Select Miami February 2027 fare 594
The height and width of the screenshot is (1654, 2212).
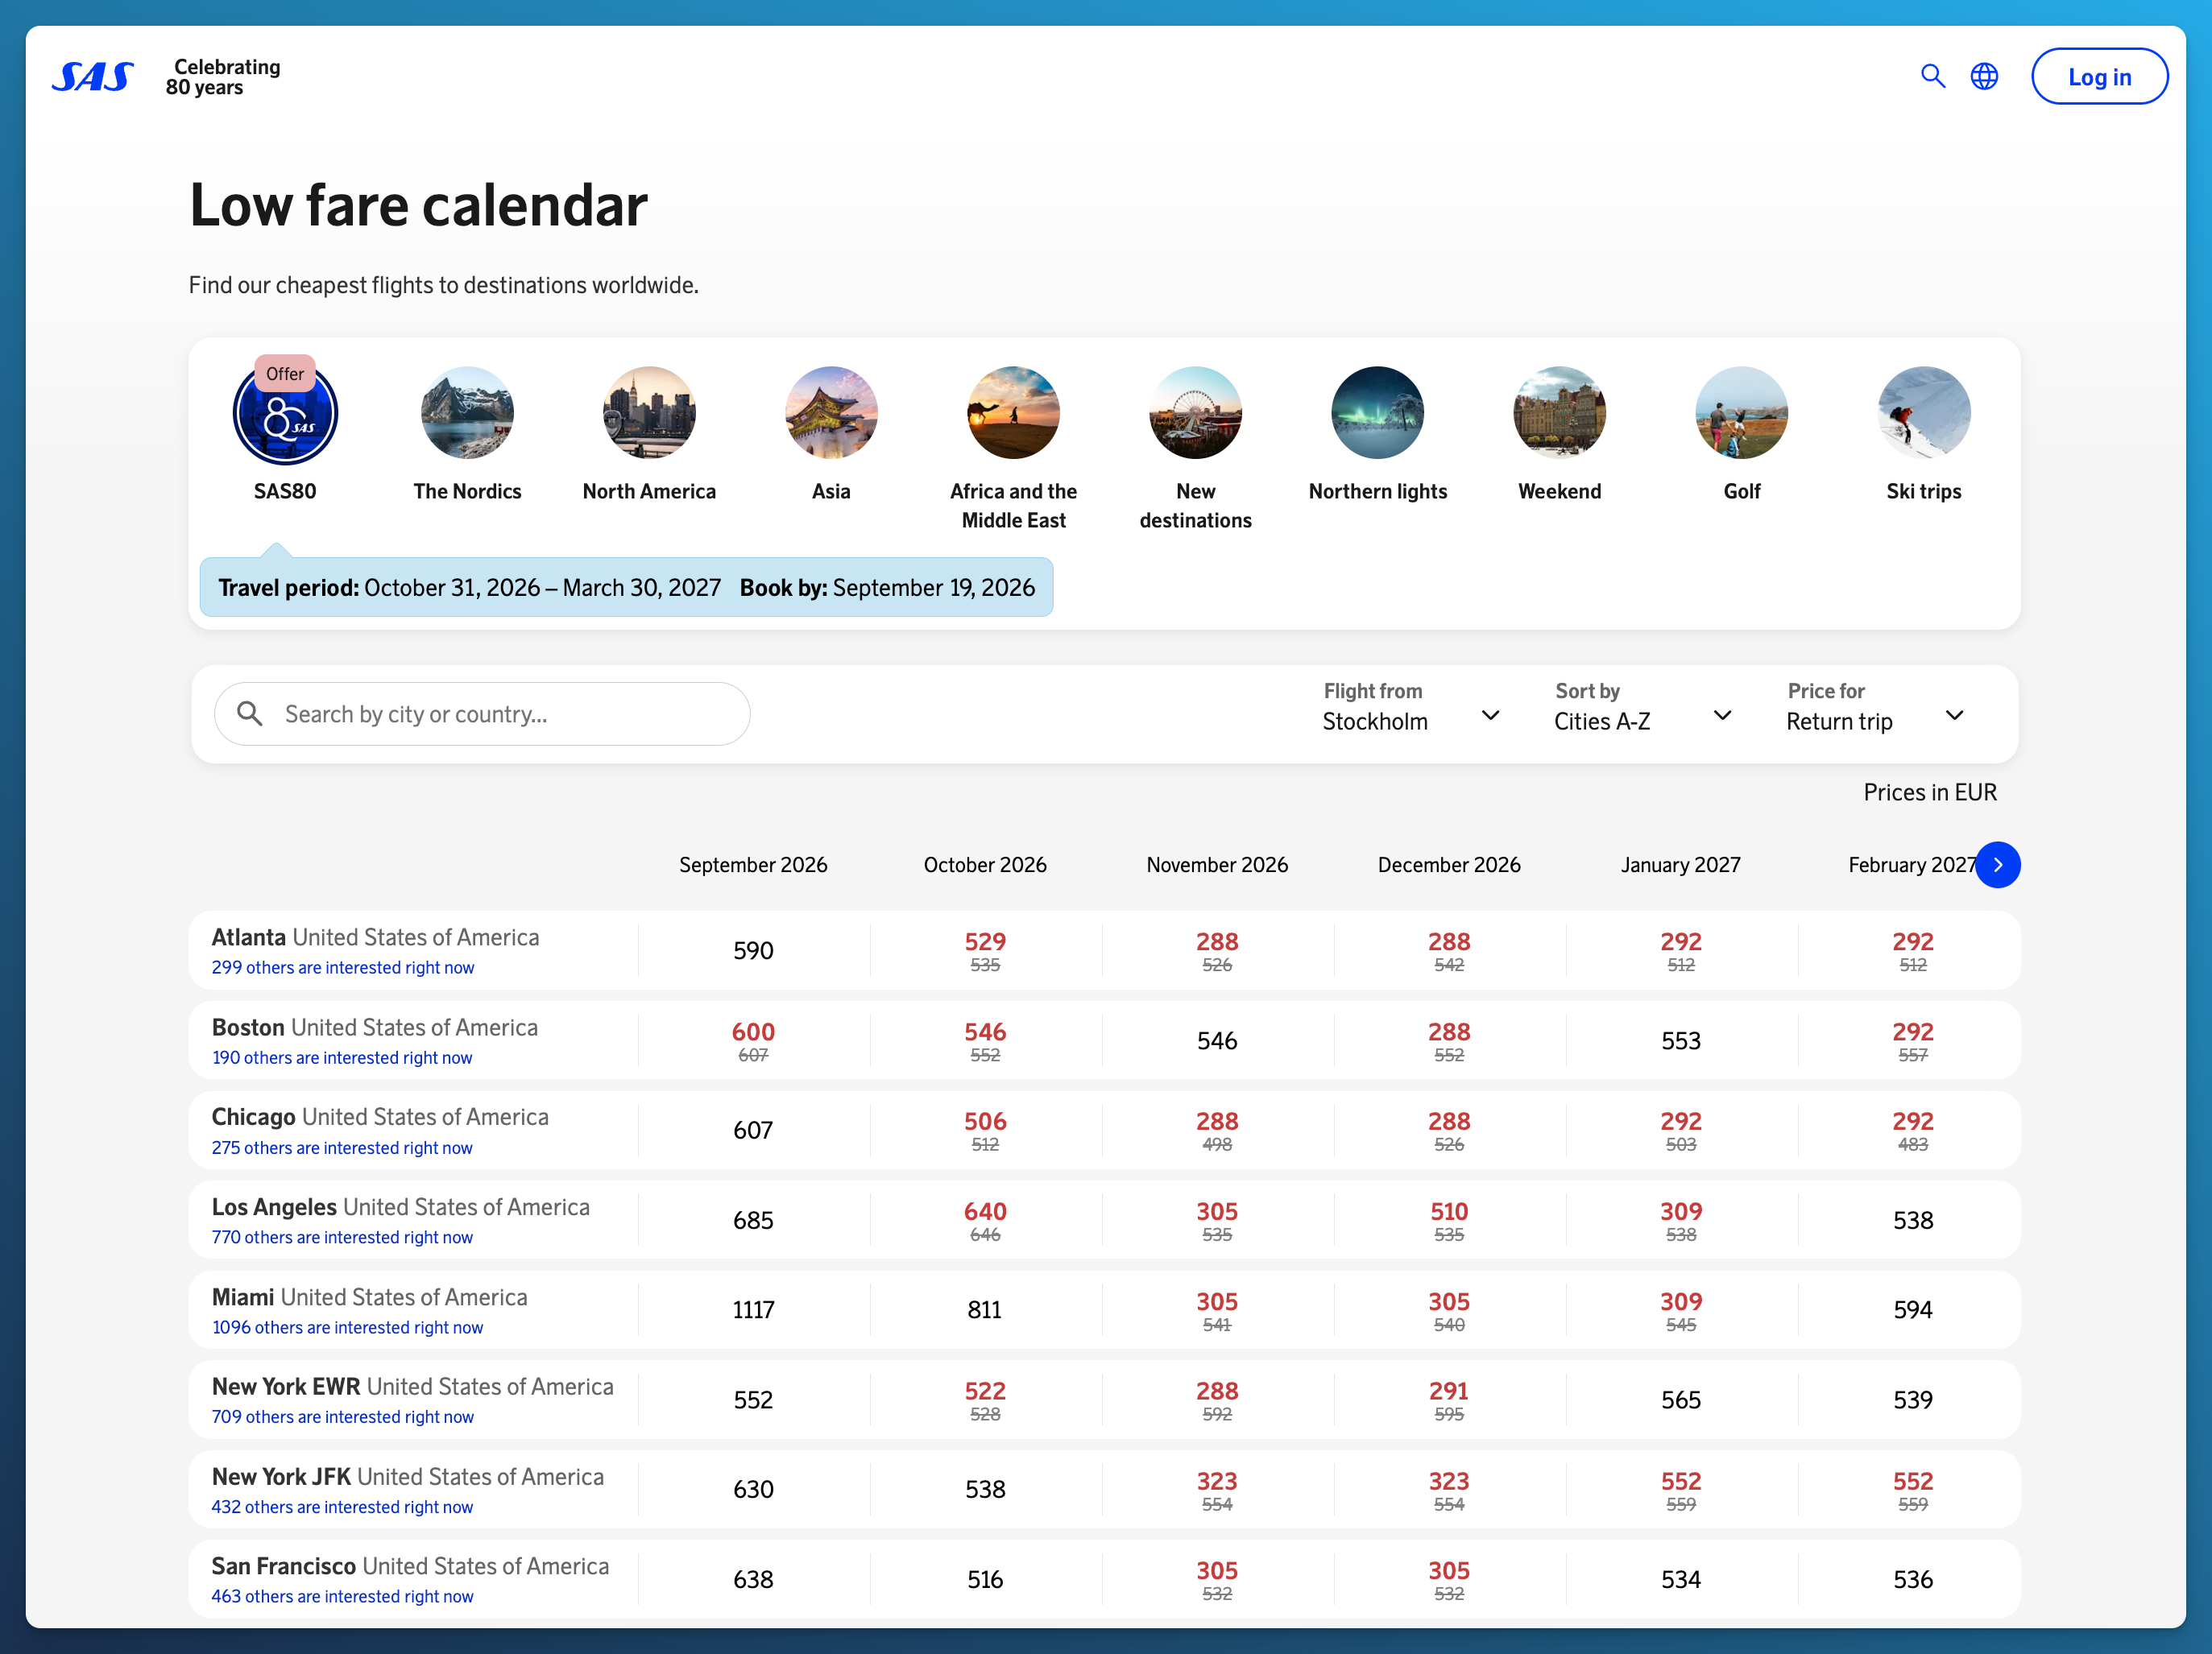coord(1913,1309)
